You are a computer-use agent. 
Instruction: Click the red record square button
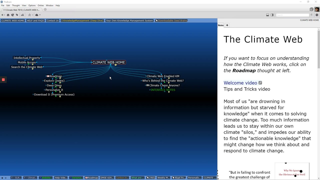3,80
